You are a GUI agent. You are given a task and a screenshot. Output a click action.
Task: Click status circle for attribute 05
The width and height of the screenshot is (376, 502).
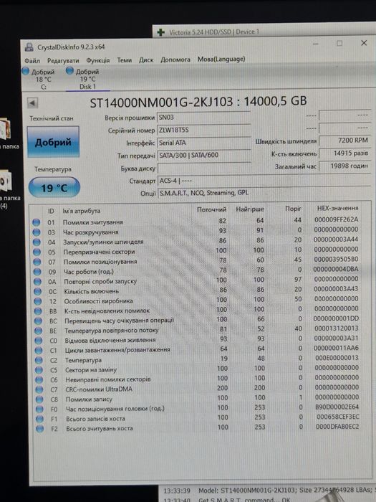click(37, 252)
